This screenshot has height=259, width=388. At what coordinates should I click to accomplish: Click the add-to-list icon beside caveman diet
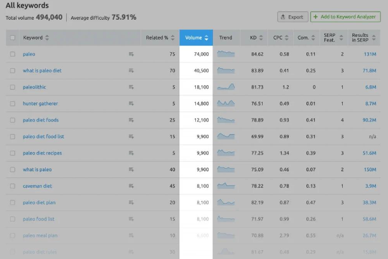(x=131, y=186)
